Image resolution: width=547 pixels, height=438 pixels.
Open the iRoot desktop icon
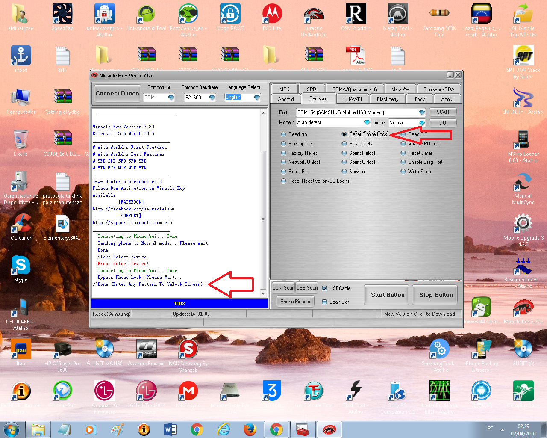coord(21,59)
